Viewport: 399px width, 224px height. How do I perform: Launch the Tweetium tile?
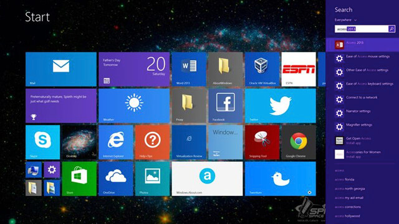281,179
